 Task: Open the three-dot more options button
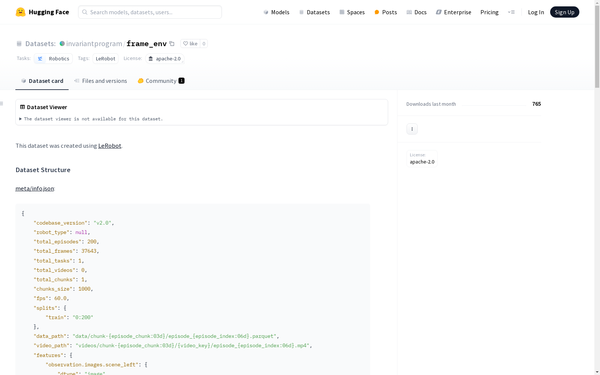tap(412, 129)
